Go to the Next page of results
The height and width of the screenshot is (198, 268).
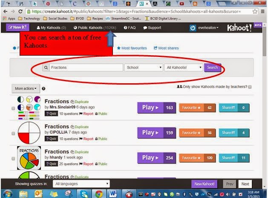pos(245,184)
